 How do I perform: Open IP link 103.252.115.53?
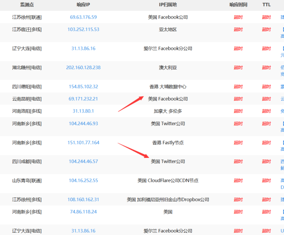tap(83, 29)
